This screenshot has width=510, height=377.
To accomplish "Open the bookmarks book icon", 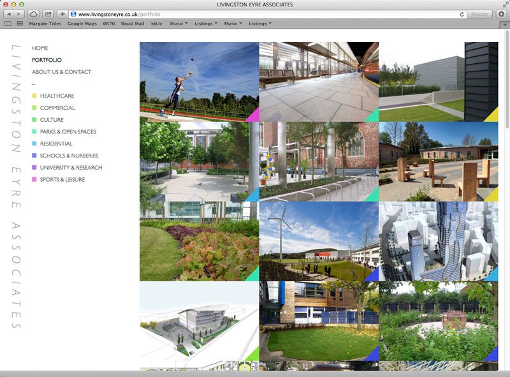I will click(8, 24).
